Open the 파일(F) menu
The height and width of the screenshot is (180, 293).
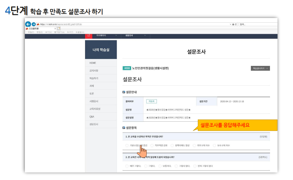tap(31, 32)
